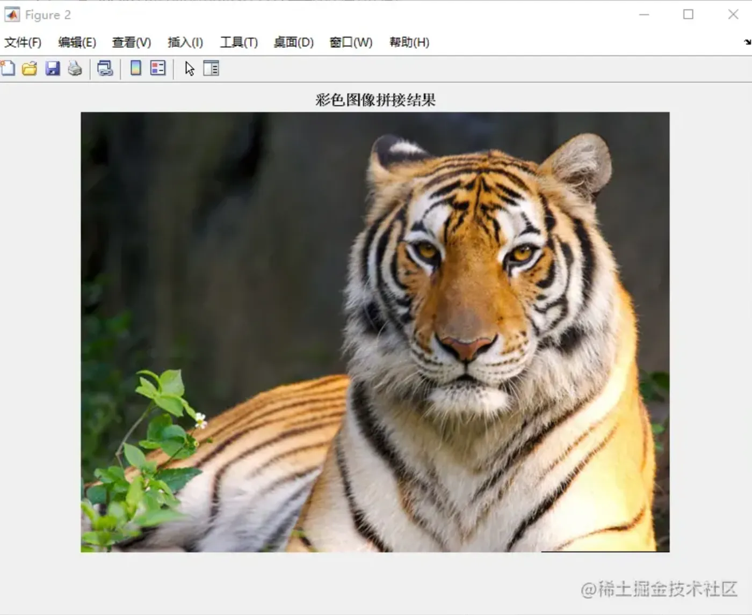Select the Edit Plot arrow tool
Image resolution: width=752 pixels, height=615 pixels.
coord(189,68)
